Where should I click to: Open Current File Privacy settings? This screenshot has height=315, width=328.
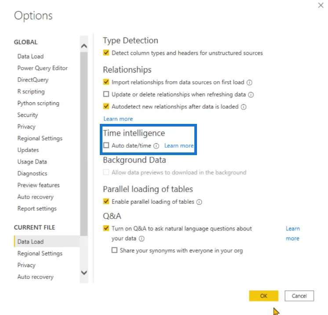coord(26,265)
